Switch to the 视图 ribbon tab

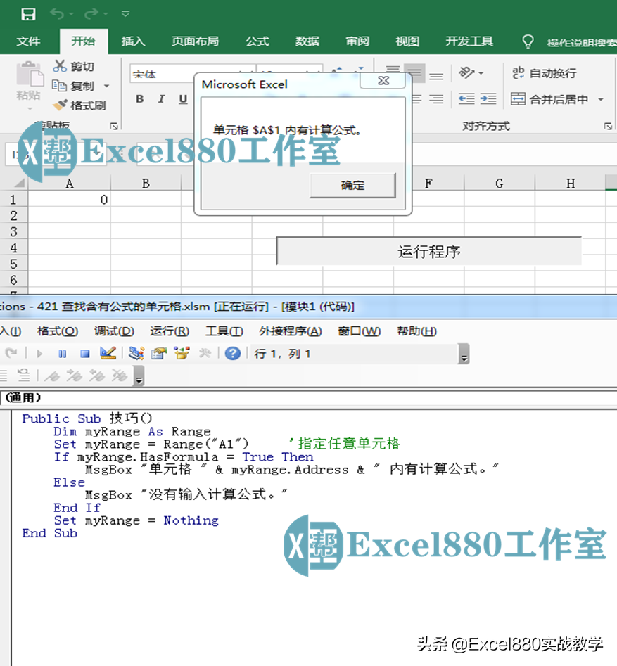point(407,41)
